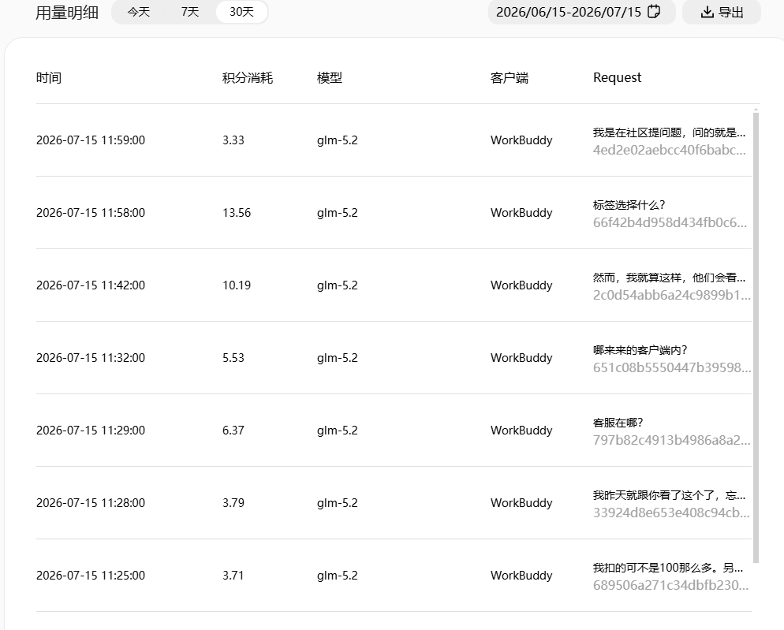Click the 6.37 points value

(x=233, y=431)
